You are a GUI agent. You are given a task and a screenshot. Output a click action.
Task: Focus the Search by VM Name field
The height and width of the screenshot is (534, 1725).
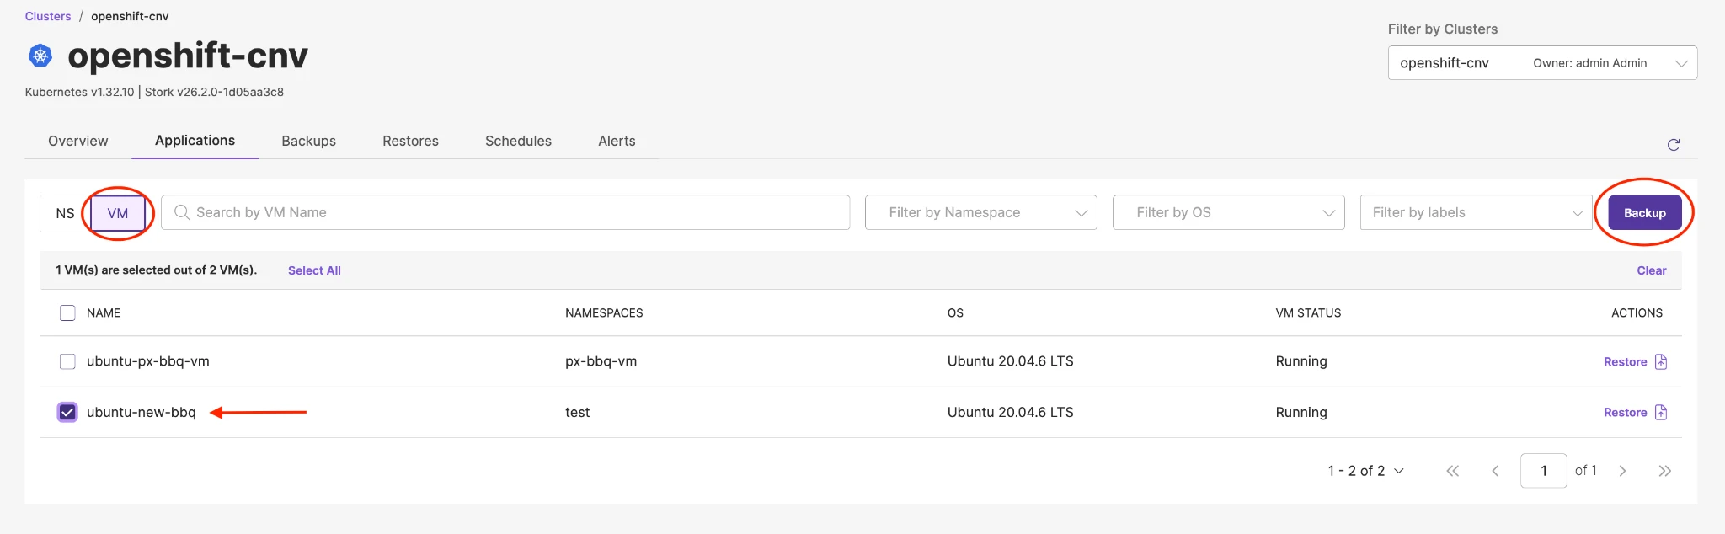(x=505, y=212)
